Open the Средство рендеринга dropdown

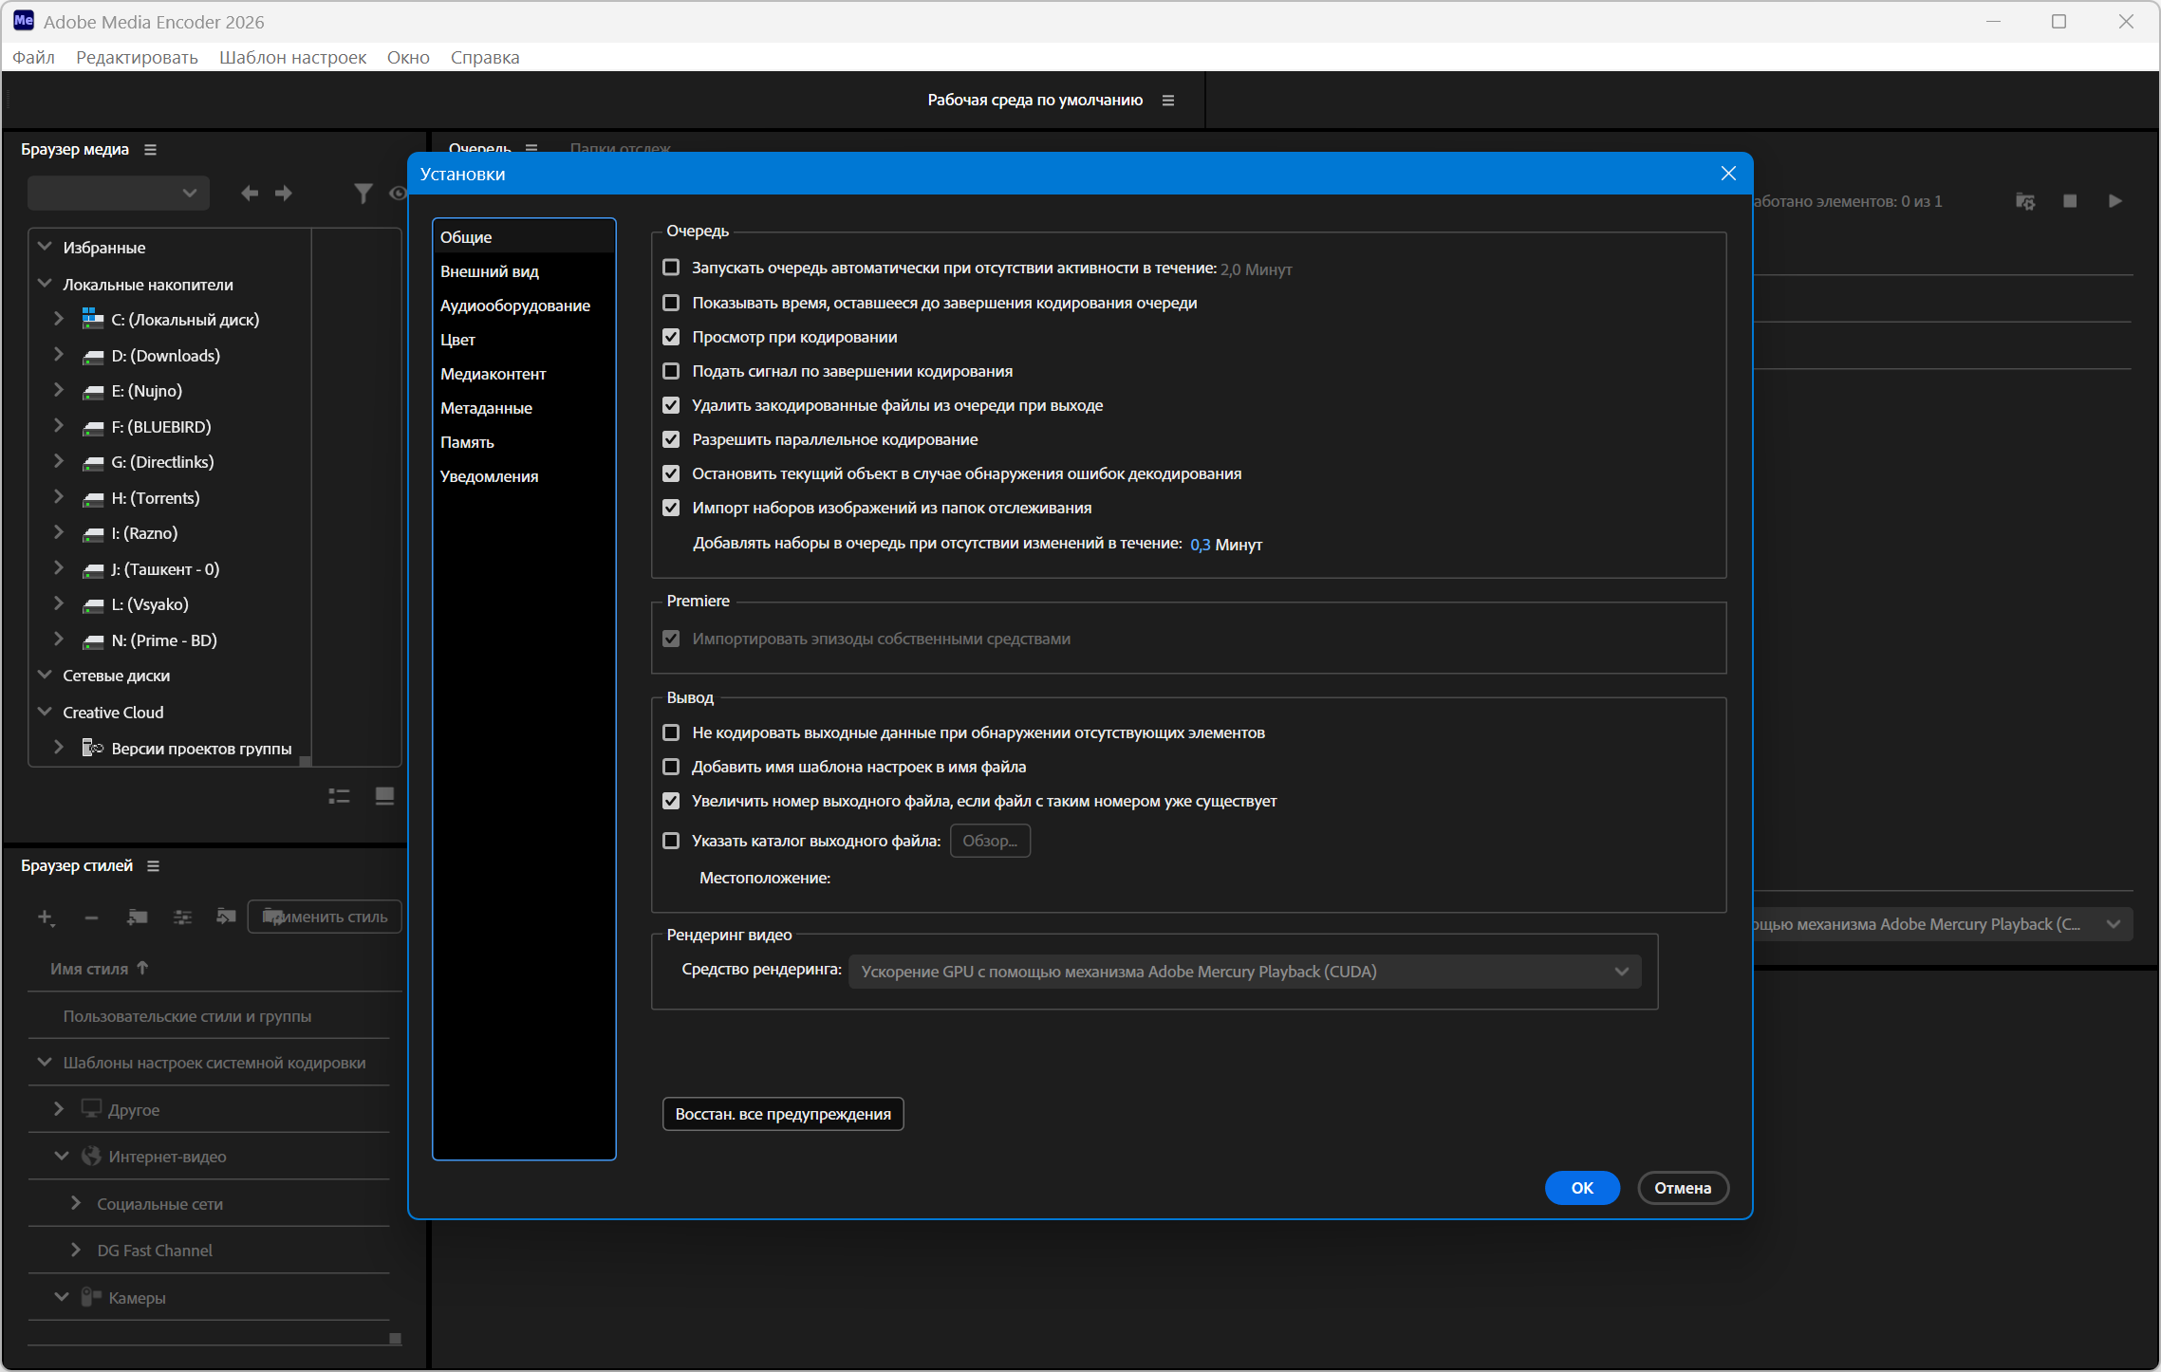[1243, 972]
